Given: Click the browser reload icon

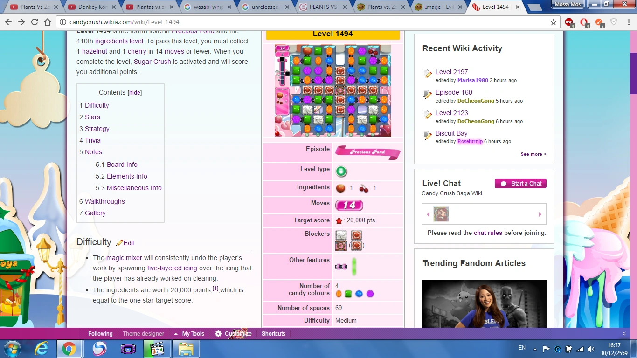Looking at the screenshot, I should click(35, 22).
